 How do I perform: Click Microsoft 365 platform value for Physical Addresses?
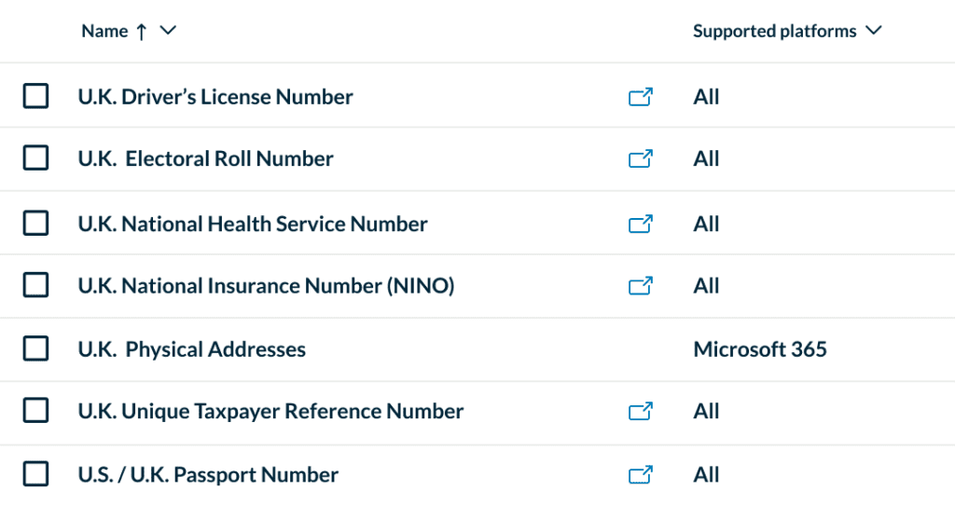pos(760,350)
